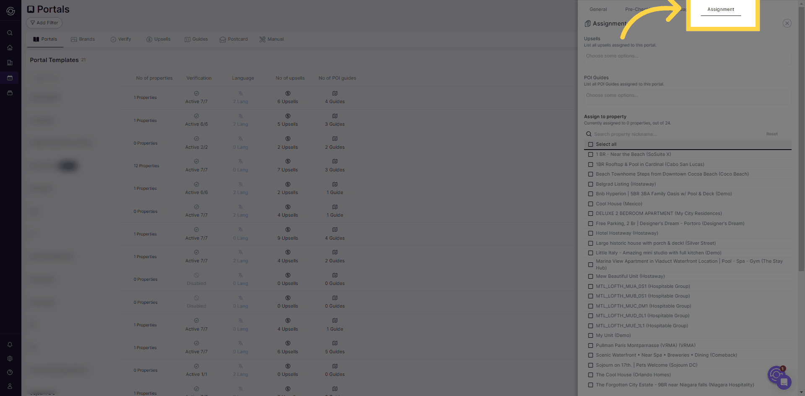Click the Reset link above property list
The height and width of the screenshot is (396, 805).
(x=772, y=134)
